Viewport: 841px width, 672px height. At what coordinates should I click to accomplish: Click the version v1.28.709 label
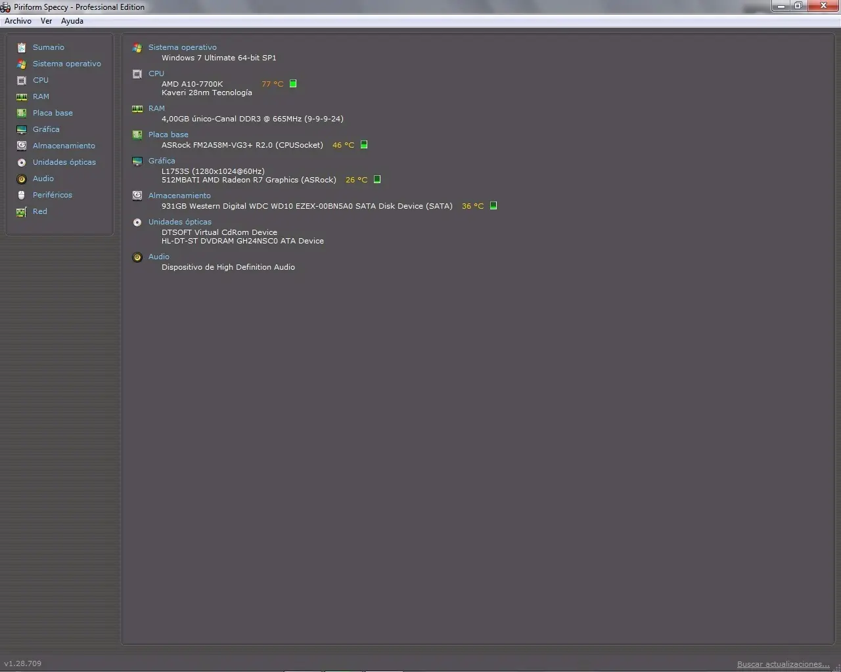[x=23, y=663]
